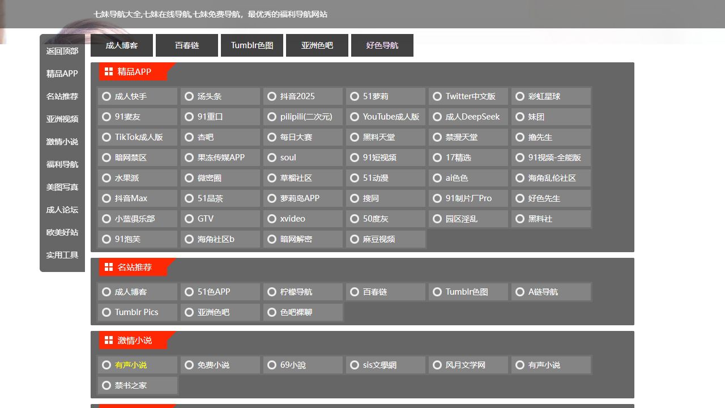Click the circle icon beside soul
This screenshot has width=725, height=408.
point(272,158)
